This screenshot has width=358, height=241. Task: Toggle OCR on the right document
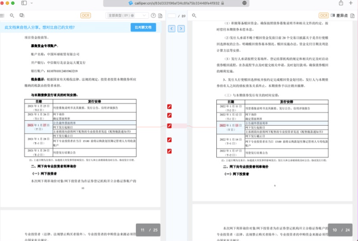(323, 16)
